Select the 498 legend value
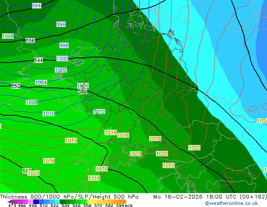This screenshot has height=207, width=267. click(34, 205)
